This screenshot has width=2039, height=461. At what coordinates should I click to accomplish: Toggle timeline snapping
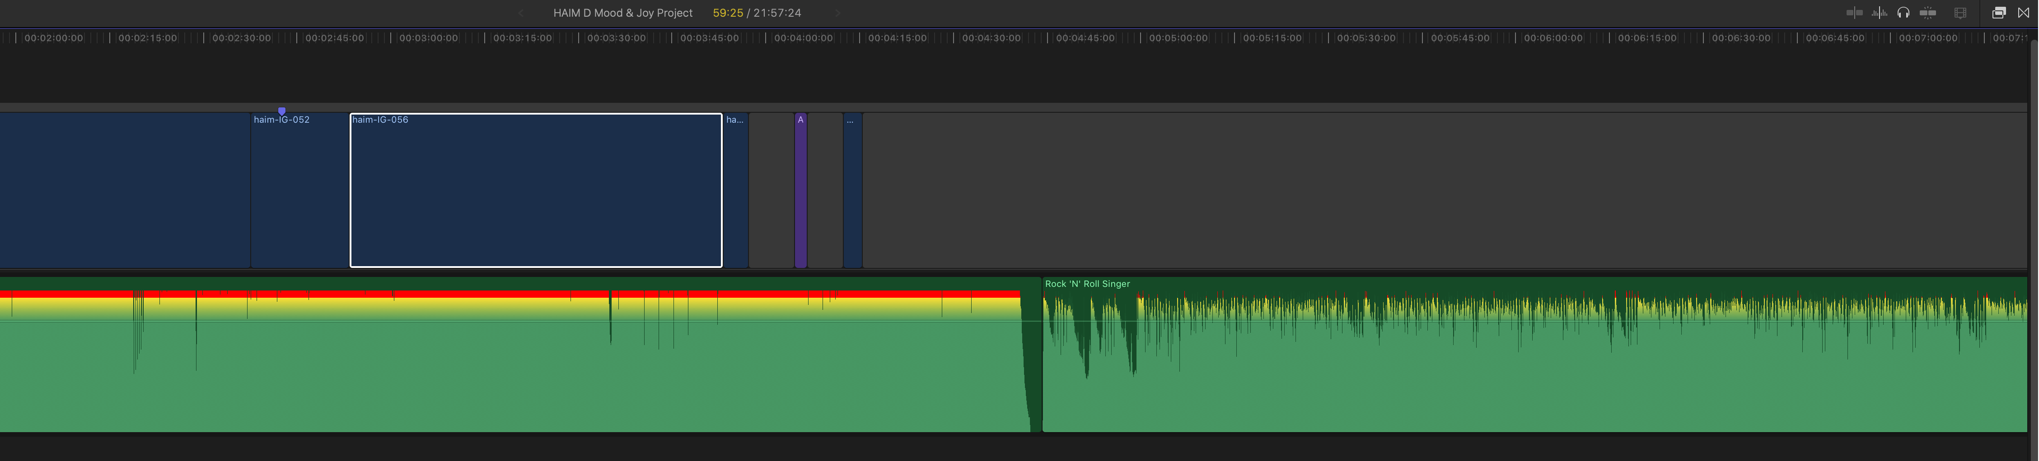coord(1928,13)
